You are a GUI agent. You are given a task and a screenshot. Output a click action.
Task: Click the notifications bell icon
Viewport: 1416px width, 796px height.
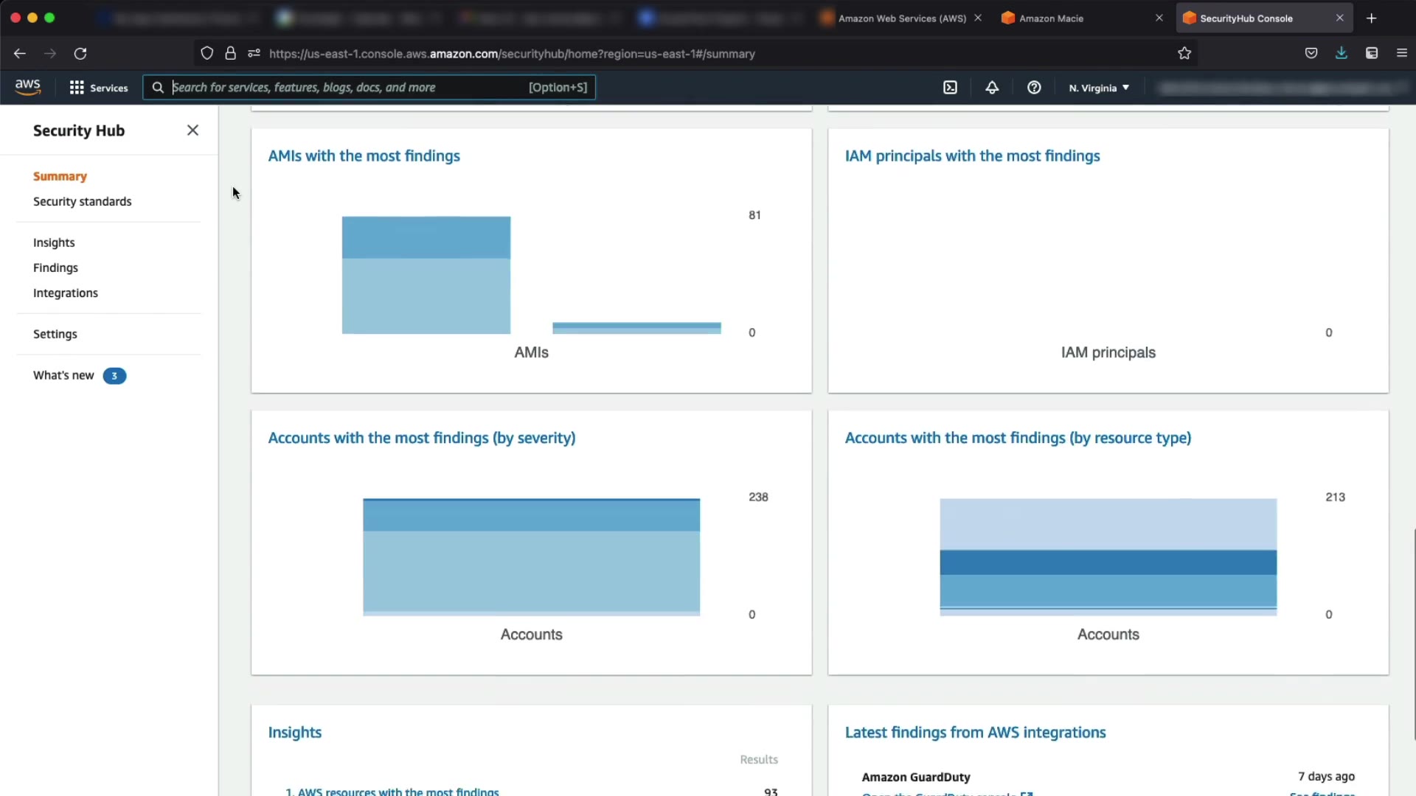pos(992,88)
